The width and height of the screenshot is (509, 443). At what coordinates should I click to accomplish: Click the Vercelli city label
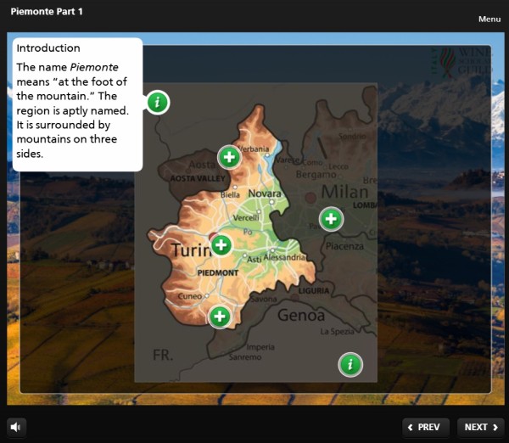(x=246, y=217)
